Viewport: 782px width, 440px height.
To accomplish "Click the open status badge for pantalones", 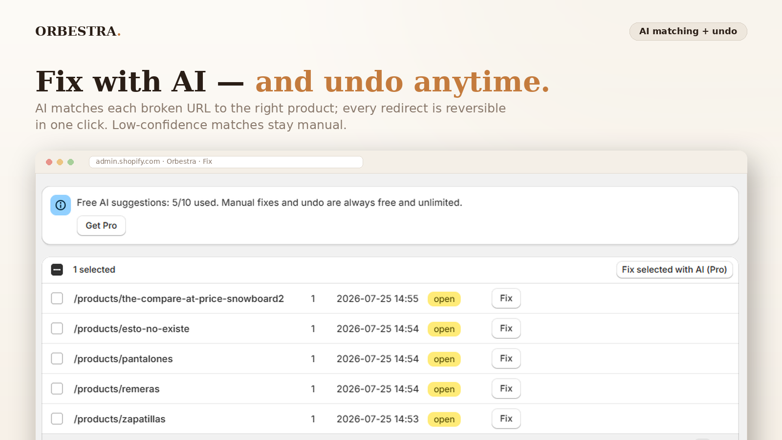I will click(x=444, y=359).
